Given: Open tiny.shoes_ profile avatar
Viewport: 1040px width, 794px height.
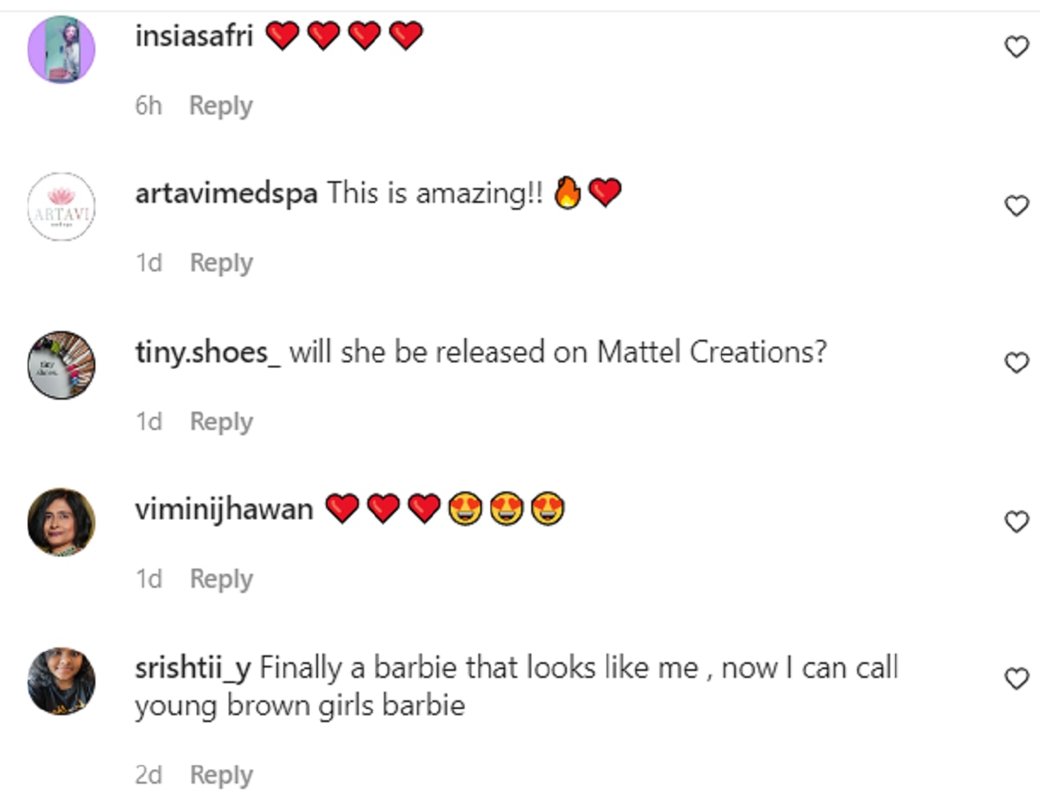Looking at the screenshot, I should tap(61, 365).
